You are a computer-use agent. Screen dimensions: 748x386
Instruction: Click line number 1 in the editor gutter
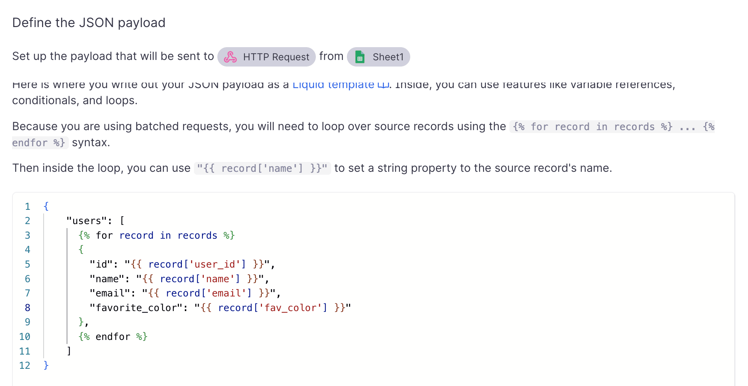click(x=27, y=206)
